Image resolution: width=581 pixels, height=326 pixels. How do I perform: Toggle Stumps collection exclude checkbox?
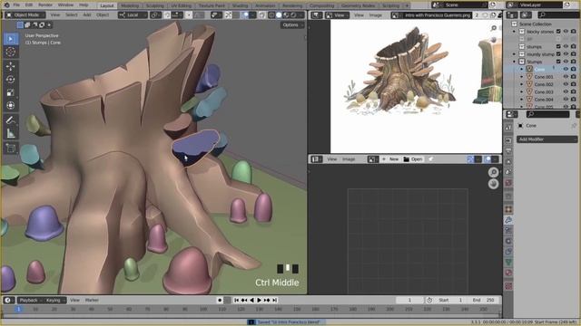[558, 62]
